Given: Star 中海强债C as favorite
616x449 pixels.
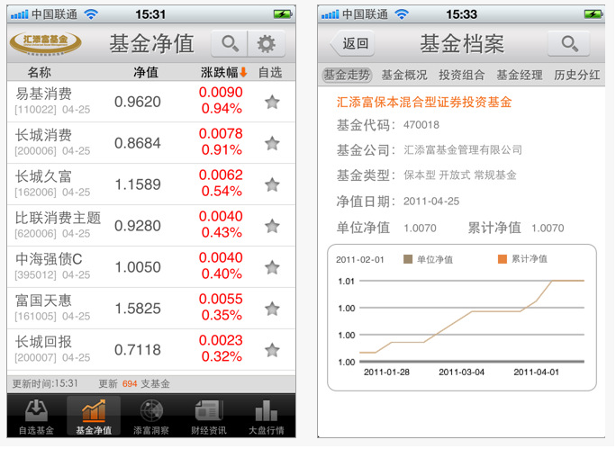Looking at the screenshot, I should [x=272, y=267].
